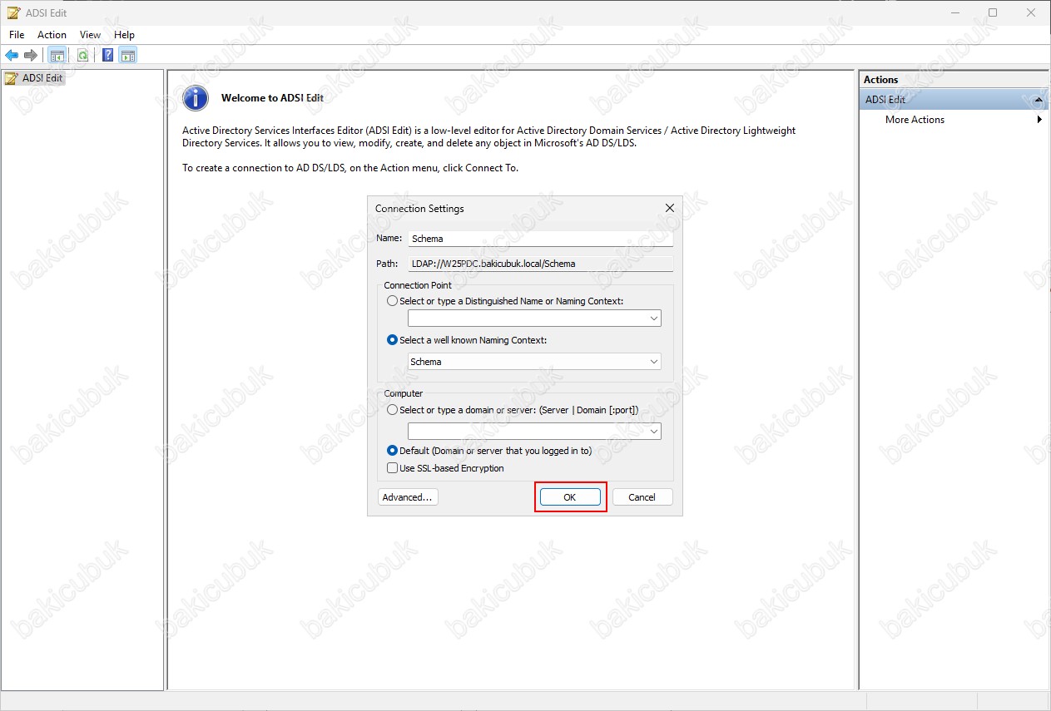This screenshot has width=1051, height=711.
Task: Click the Name field containing Schema
Action: 540,239
